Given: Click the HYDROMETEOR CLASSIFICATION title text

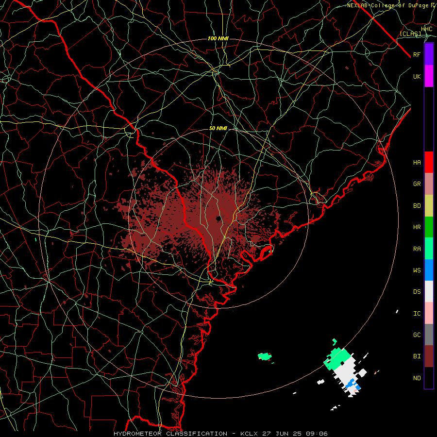Looking at the screenshot, I should click(170, 434).
